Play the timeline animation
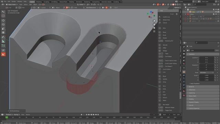The height and width of the screenshot is (124, 220). click(x=93, y=115)
